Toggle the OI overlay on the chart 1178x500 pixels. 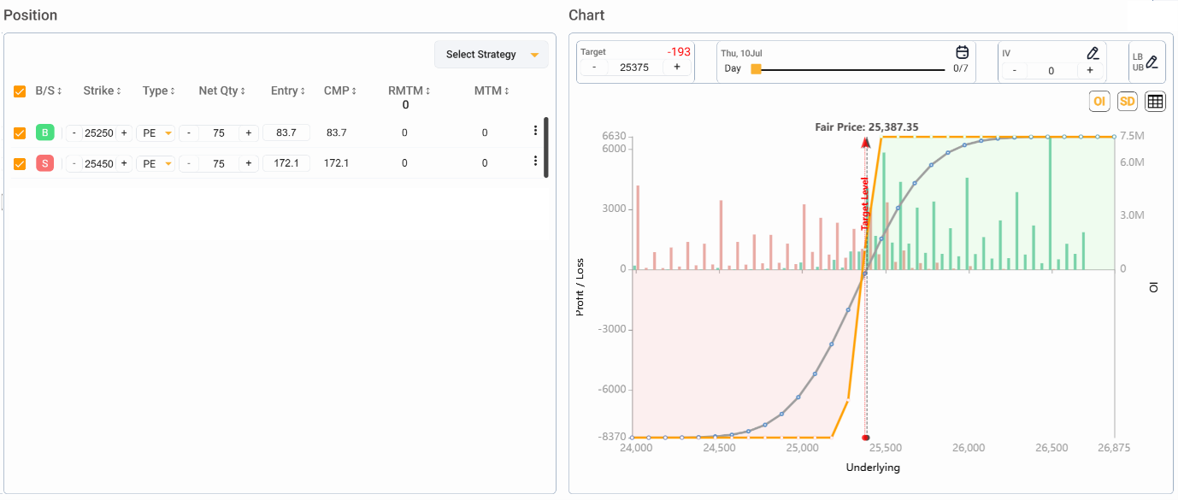pos(1099,102)
